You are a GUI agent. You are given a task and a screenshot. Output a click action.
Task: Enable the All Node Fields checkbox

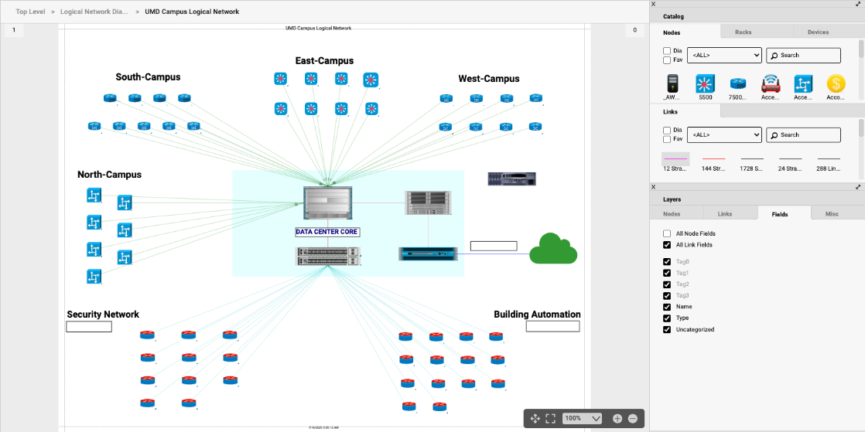coord(667,233)
